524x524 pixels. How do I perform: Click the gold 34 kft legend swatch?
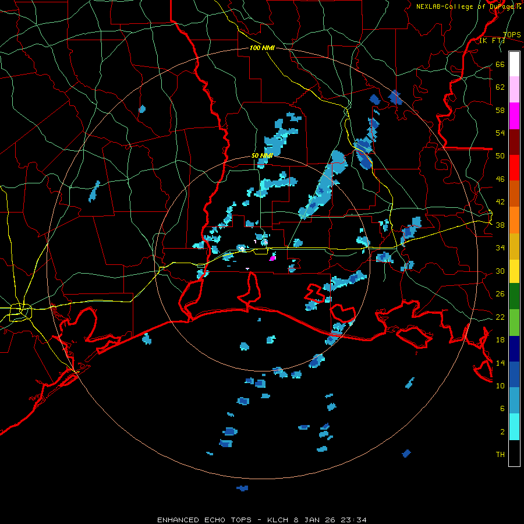pyautogui.click(x=514, y=246)
